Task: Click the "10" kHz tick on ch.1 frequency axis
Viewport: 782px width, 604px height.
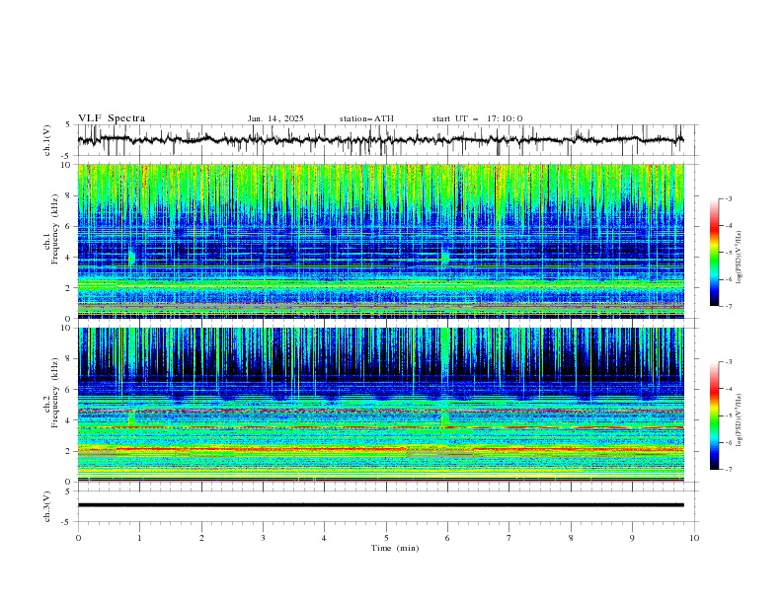Action: (69, 165)
